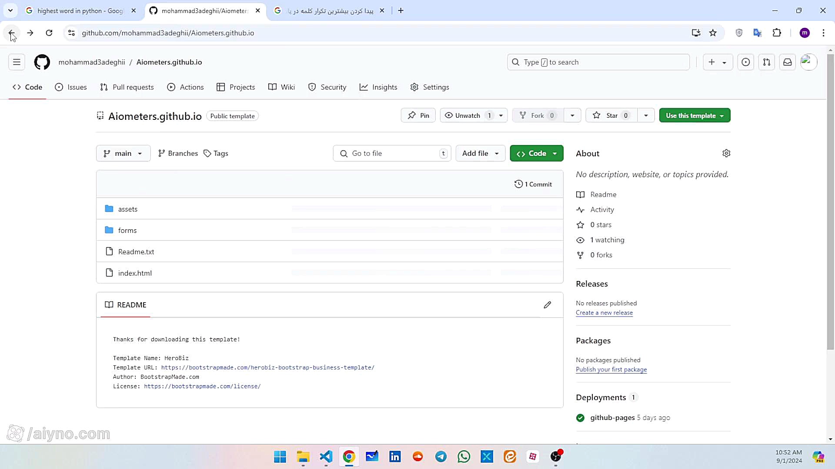Viewport: 835px width, 469px height.
Task: Go to GitHub home via Octocat logo
Action: pyautogui.click(x=42, y=62)
